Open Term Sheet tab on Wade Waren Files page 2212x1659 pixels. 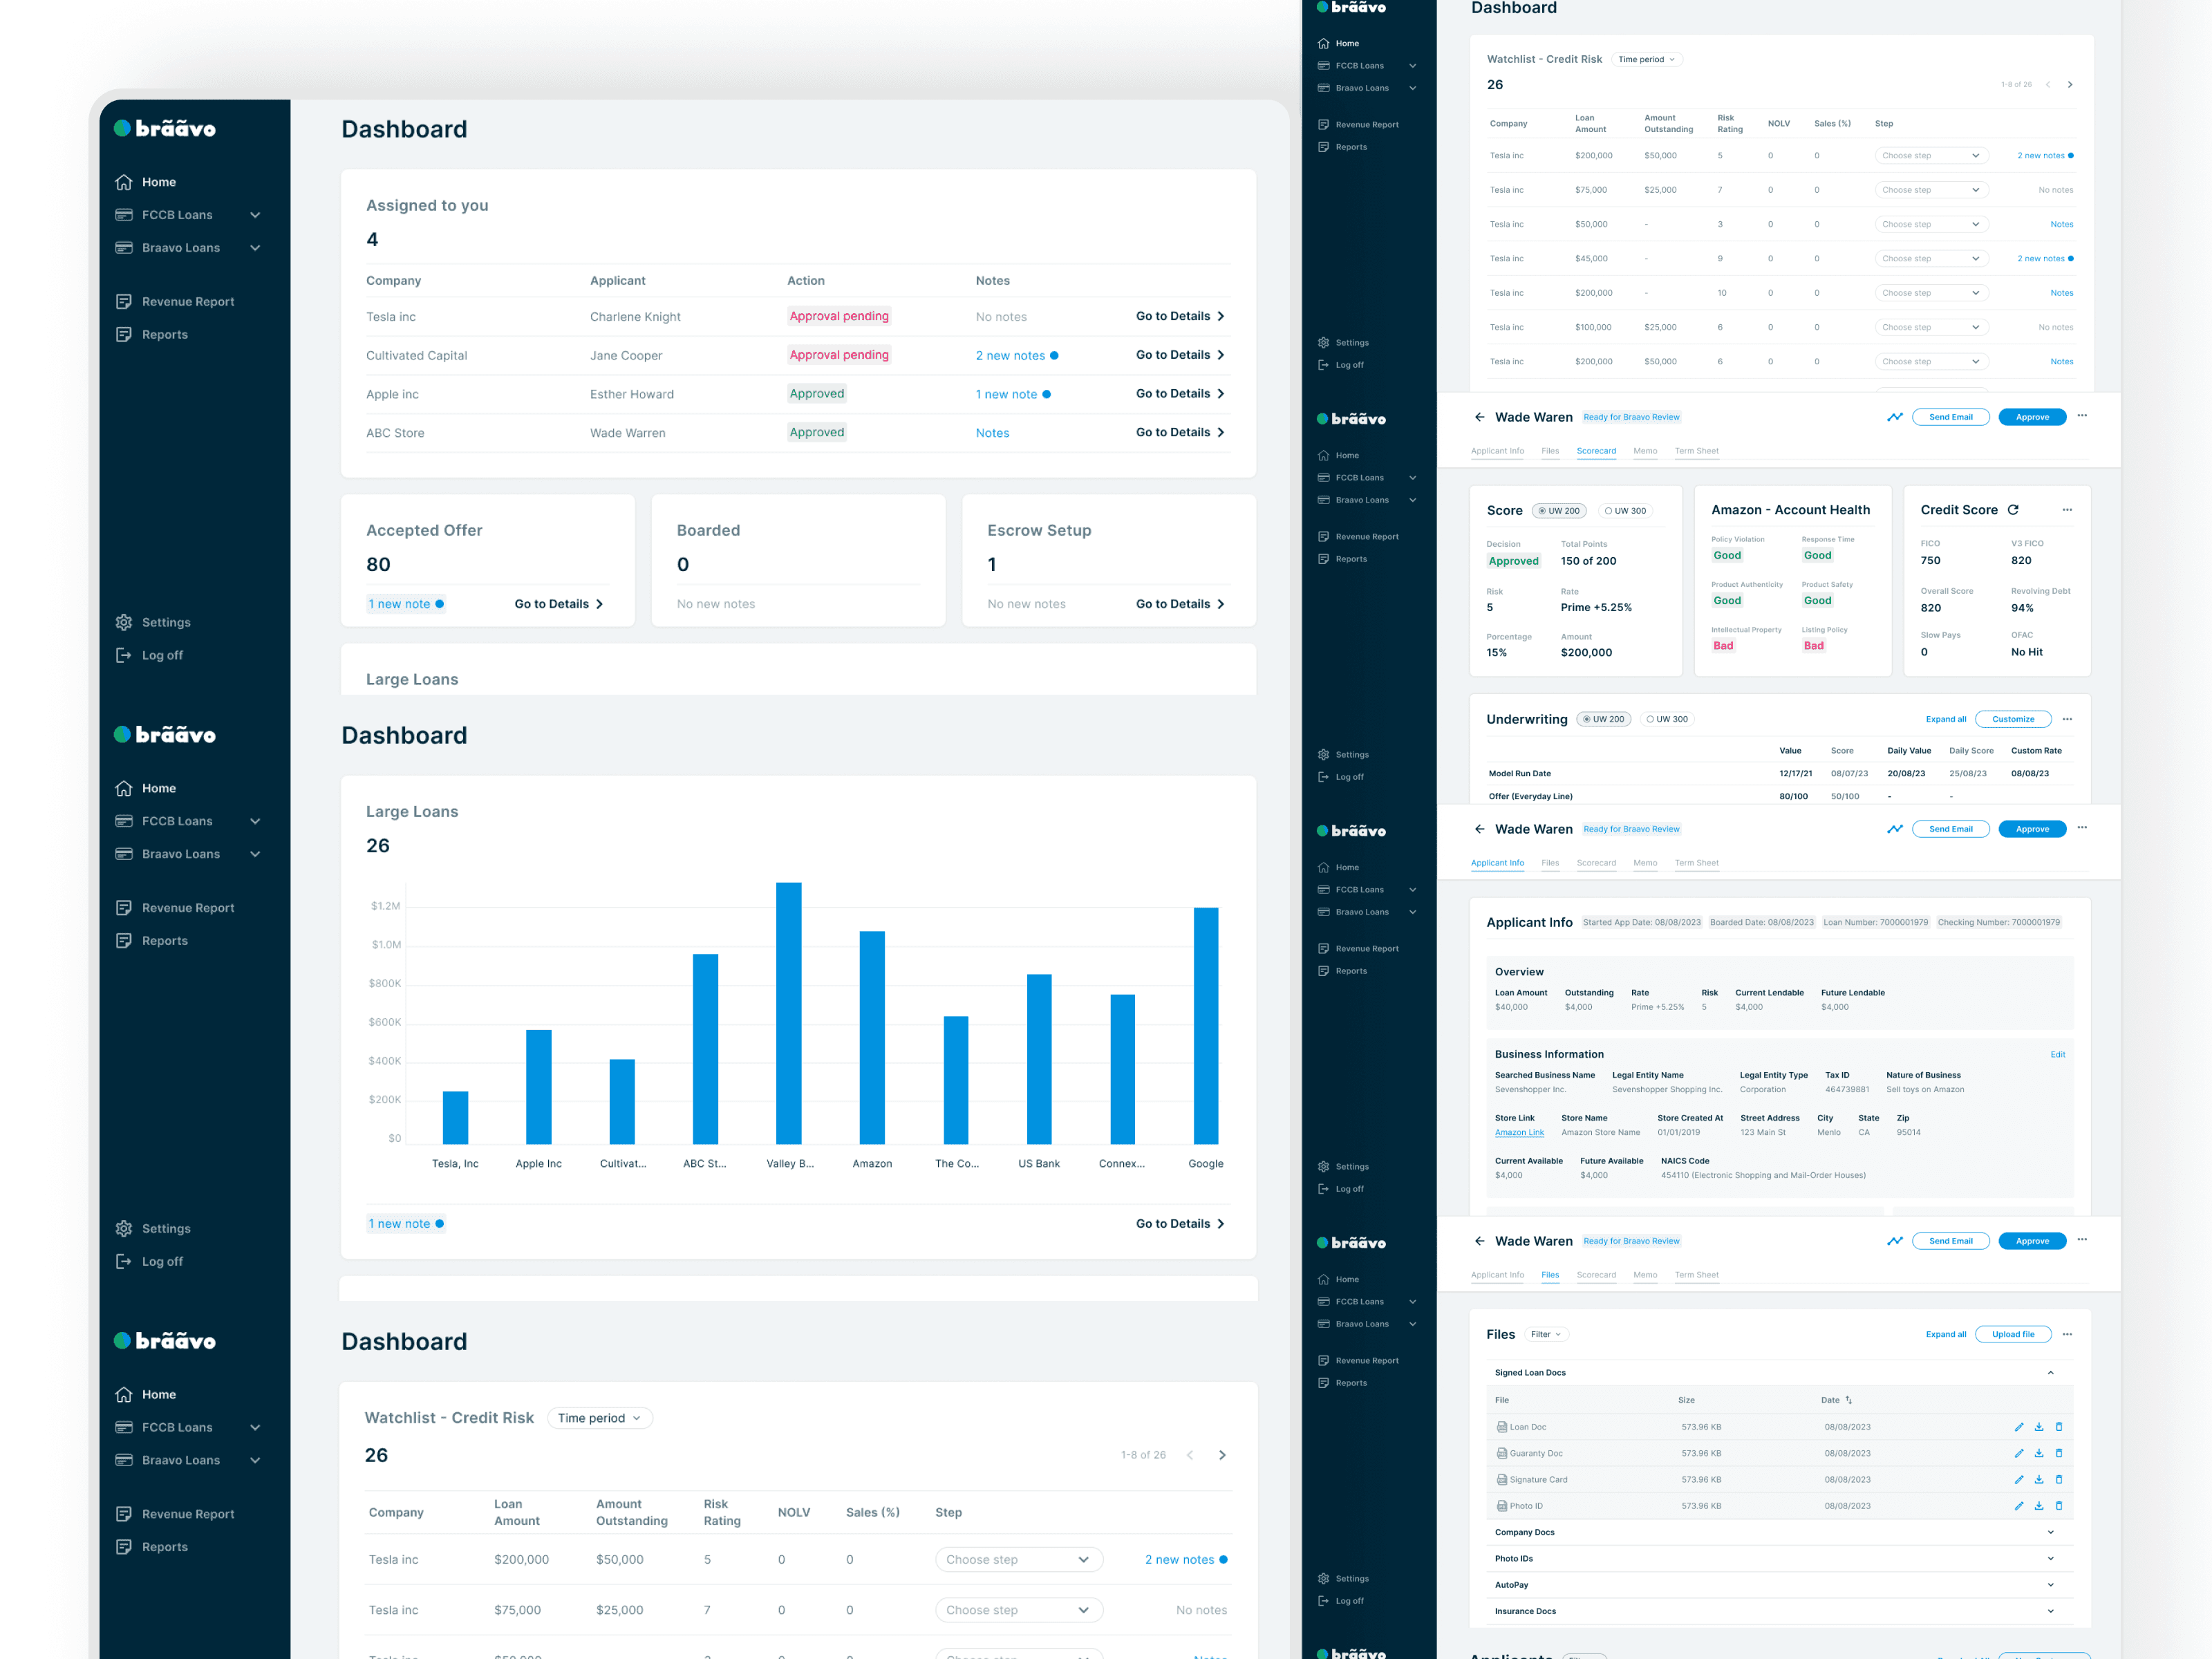coord(1696,1275)
